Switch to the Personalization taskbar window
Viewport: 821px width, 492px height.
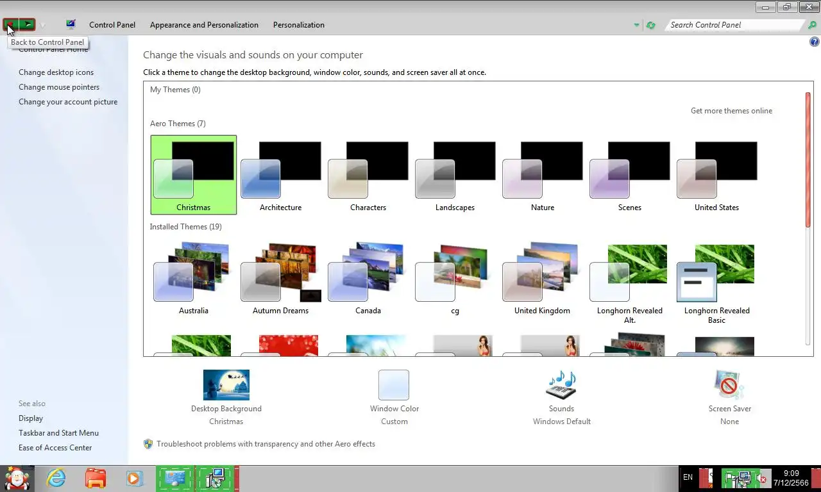(174, 479)
